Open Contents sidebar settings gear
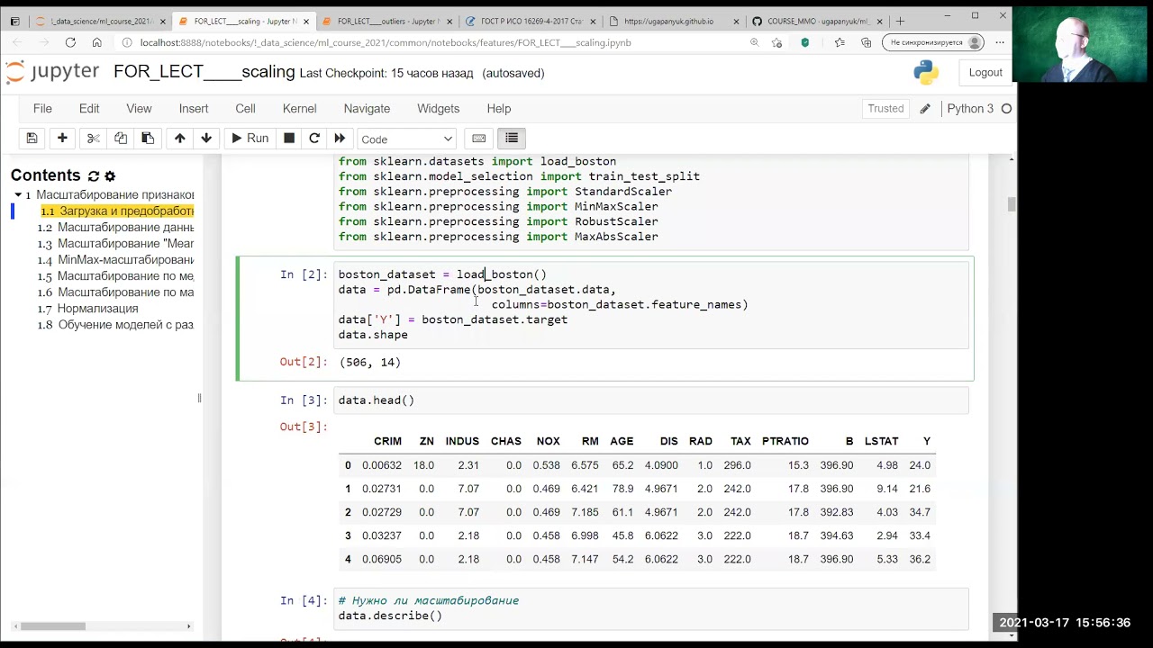This screenshot has height=648, width=1153. coord(110,175)
